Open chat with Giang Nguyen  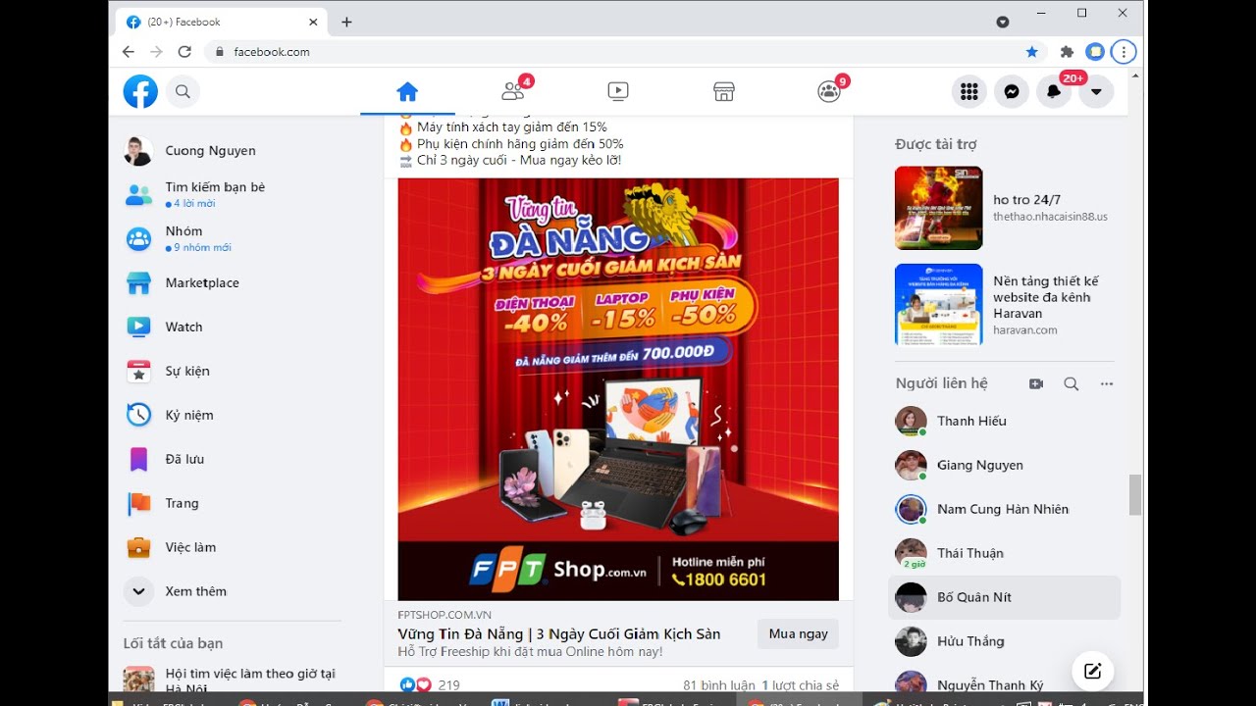pos(1005,465)
